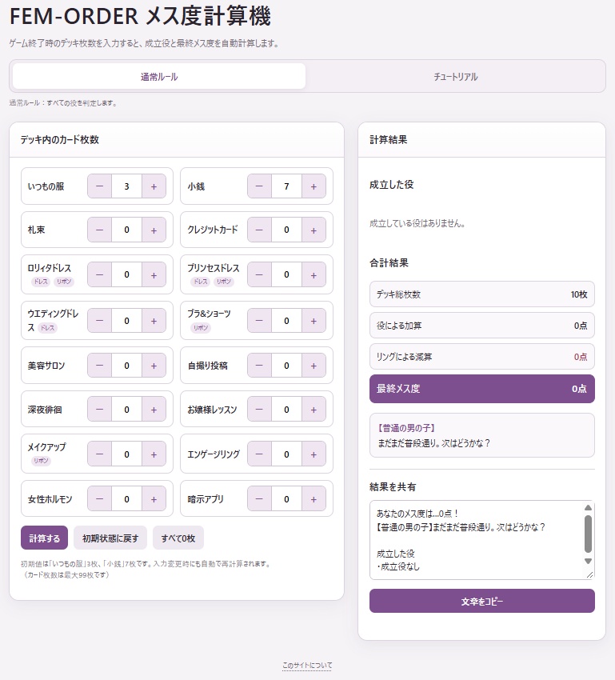The height and width of the screenshot is (680, 615).
Task: Grab the textarea resize handle corner
Action: 590,574
